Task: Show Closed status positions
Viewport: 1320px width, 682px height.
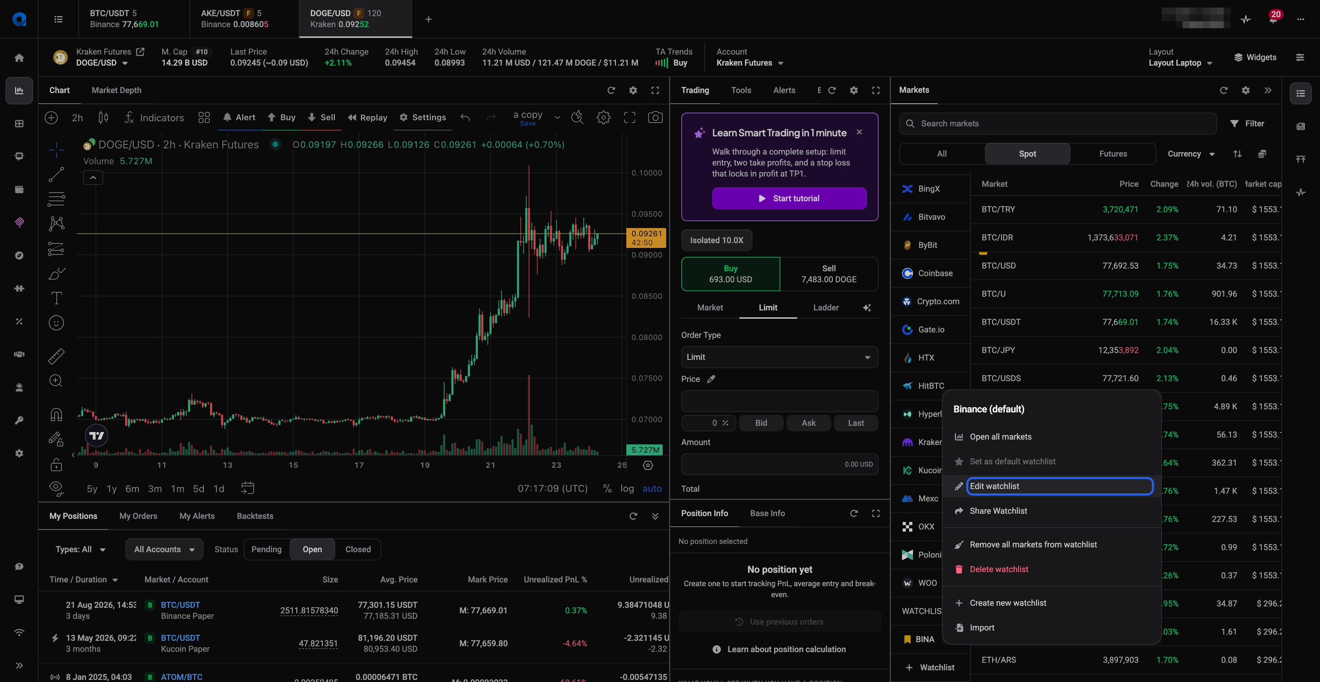Action: point(357,549)
